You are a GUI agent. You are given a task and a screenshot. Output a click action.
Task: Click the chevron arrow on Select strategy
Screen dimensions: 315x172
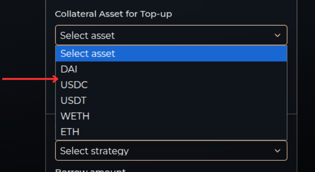pyautogui.click(x=277, y=151)
